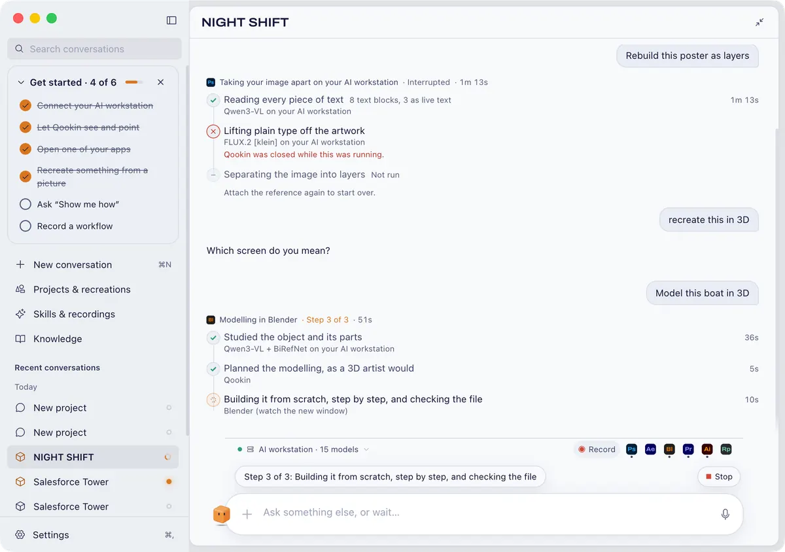
Task: Collapse the Get started checklist chevron
Action: tap(20, 82)
